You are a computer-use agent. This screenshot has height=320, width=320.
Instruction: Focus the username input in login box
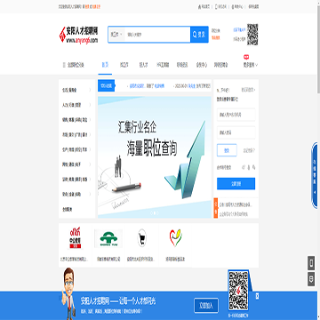236,115
